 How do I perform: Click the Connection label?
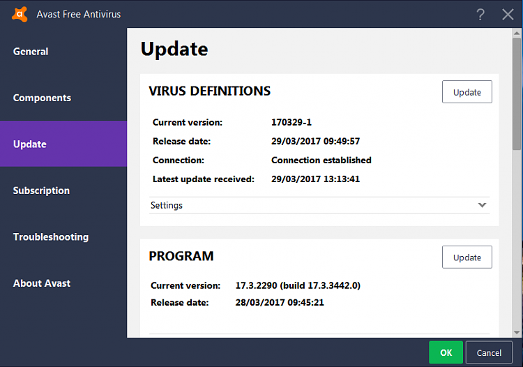pyautogui.click(x=179, y=160)
